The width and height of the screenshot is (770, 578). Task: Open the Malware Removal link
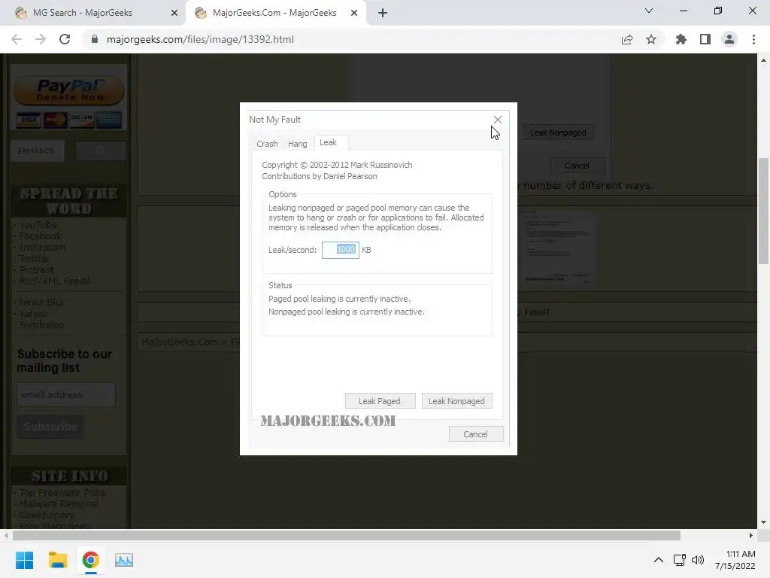coord(59,503)
